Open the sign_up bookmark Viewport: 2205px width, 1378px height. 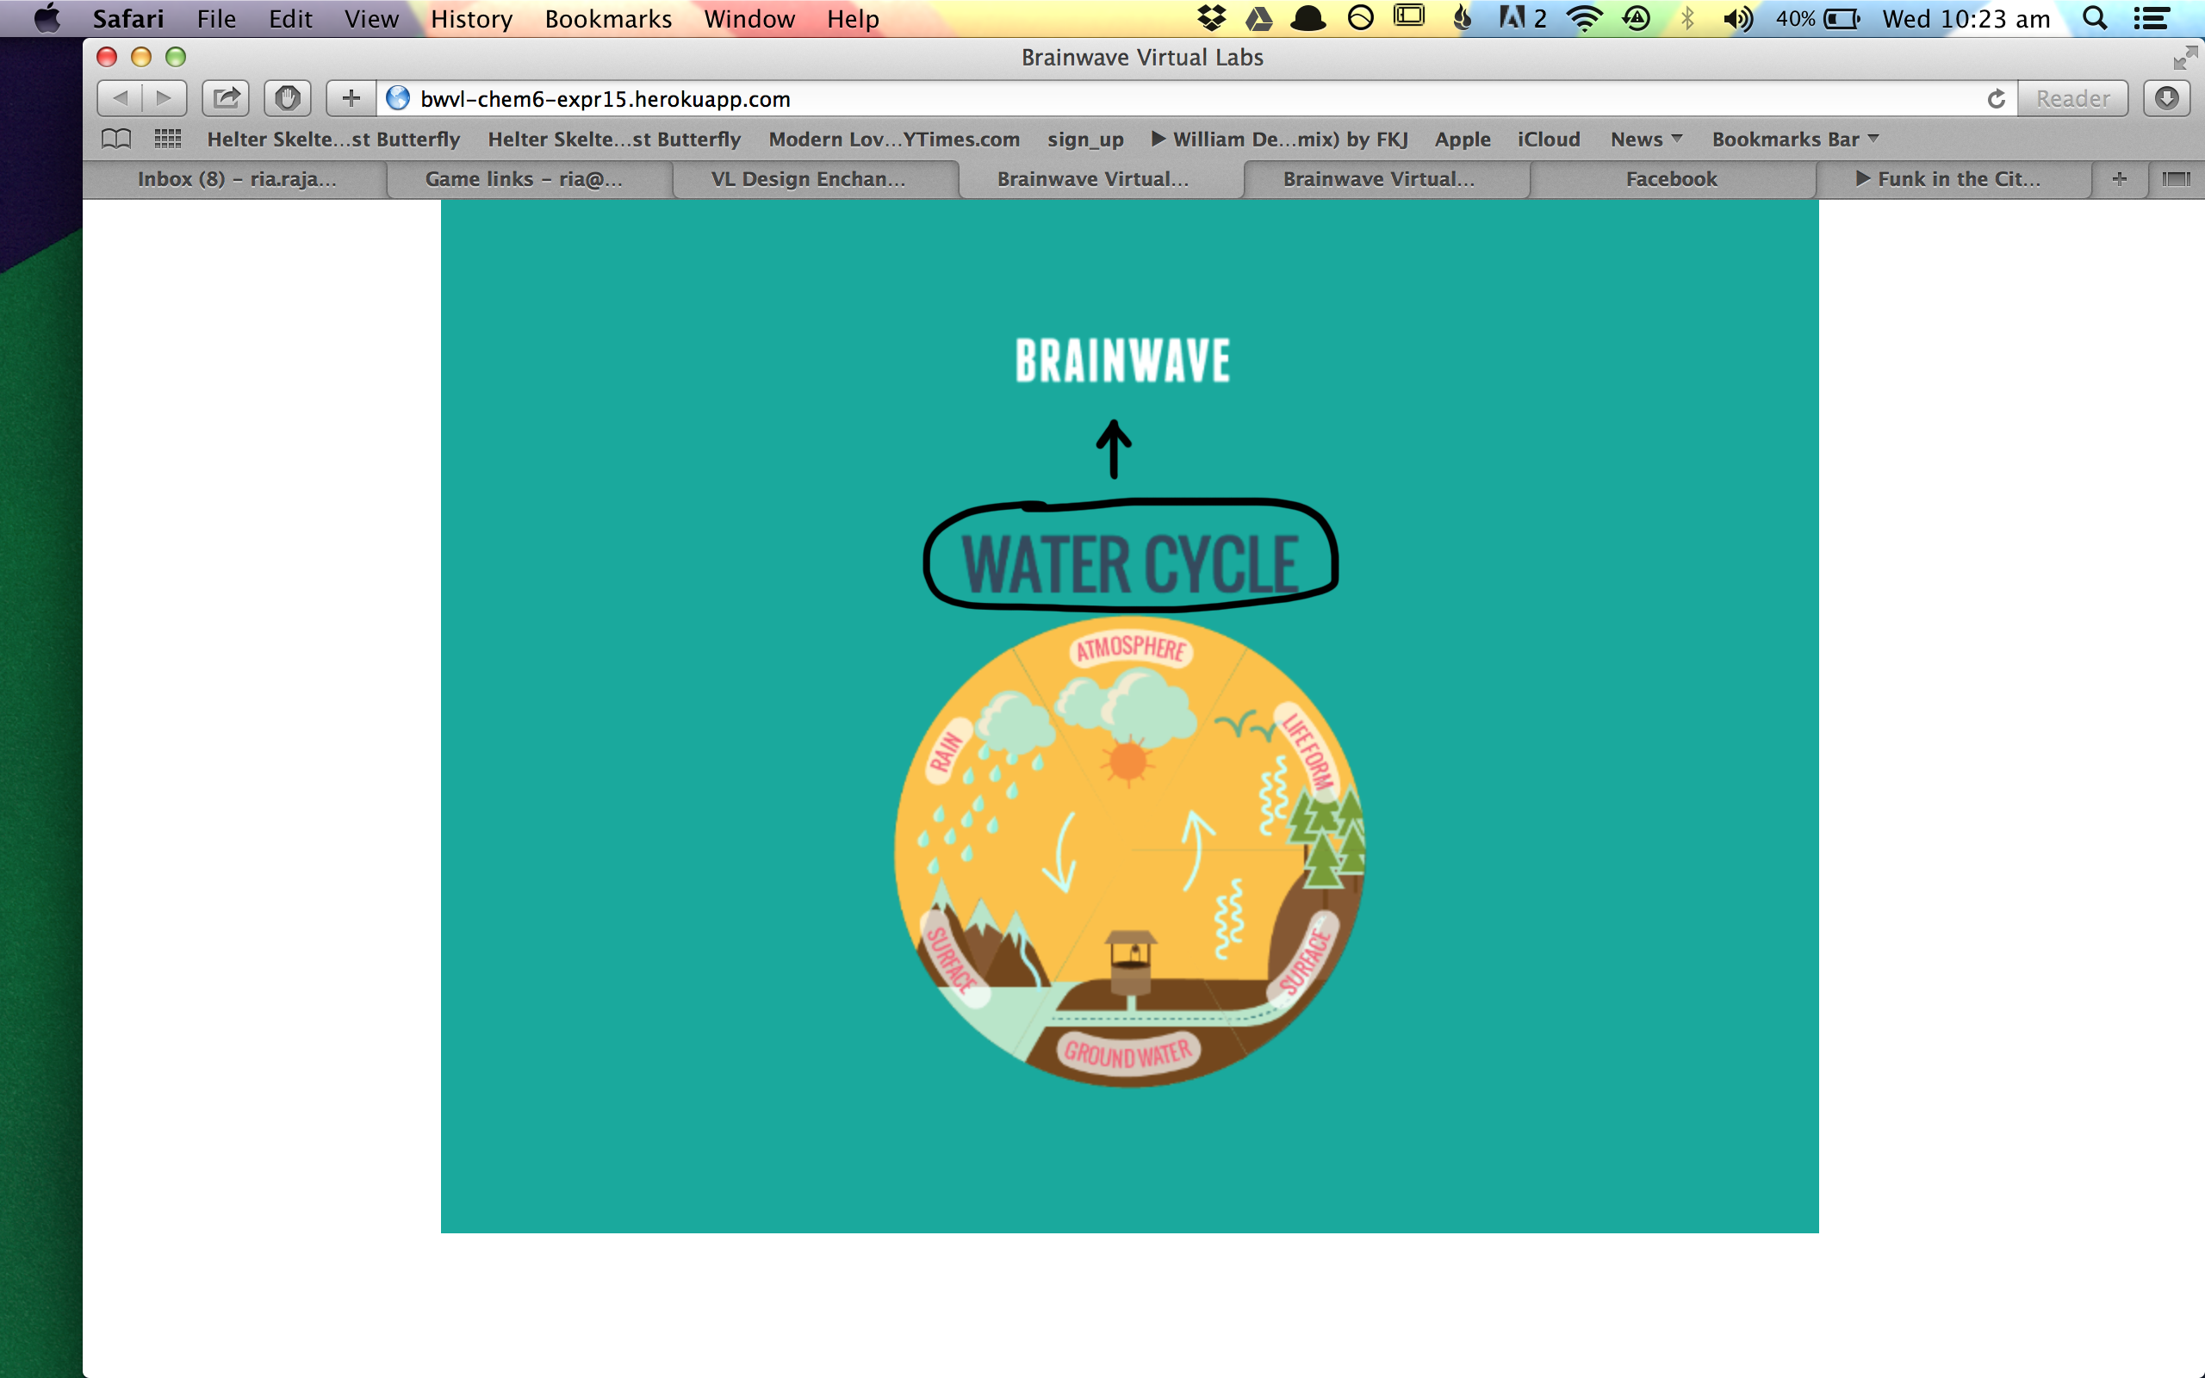click(x=1085, y=140)
